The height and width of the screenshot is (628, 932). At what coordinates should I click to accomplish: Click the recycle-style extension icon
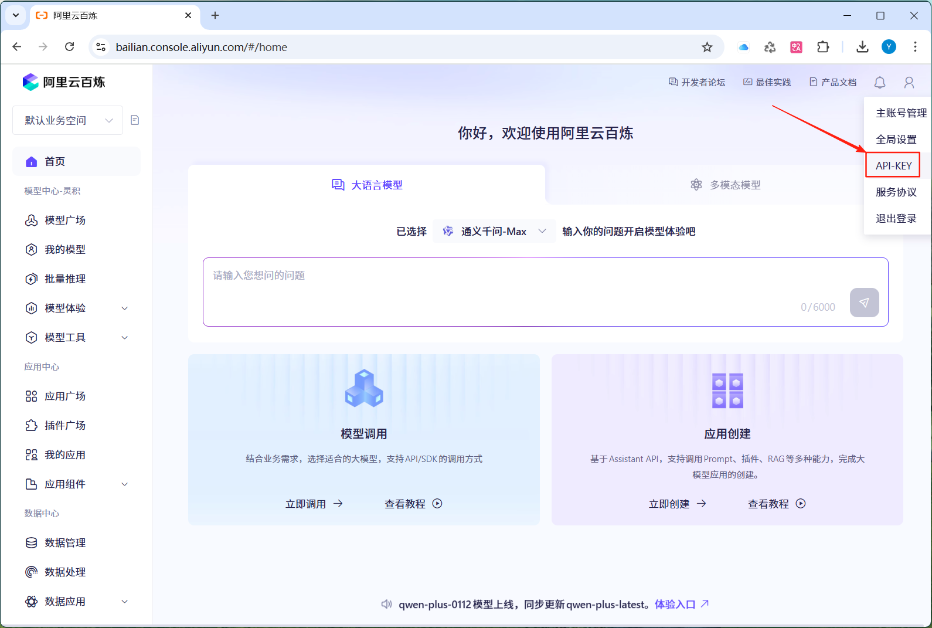(x=770, y=47)
